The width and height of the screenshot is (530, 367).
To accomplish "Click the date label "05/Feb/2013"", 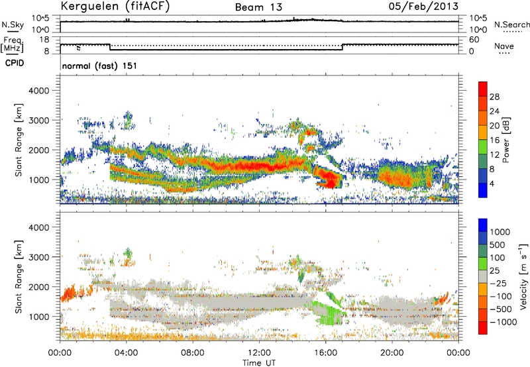I will click(423, 7).
